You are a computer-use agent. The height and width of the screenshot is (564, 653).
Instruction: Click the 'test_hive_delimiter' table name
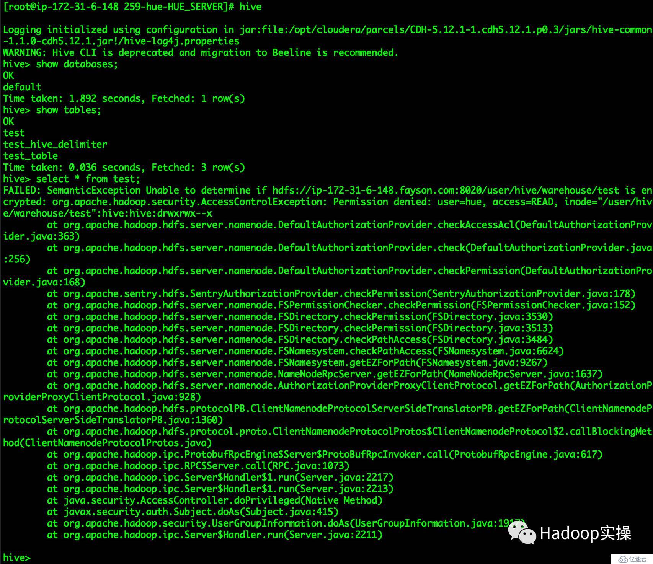(55, 145)
